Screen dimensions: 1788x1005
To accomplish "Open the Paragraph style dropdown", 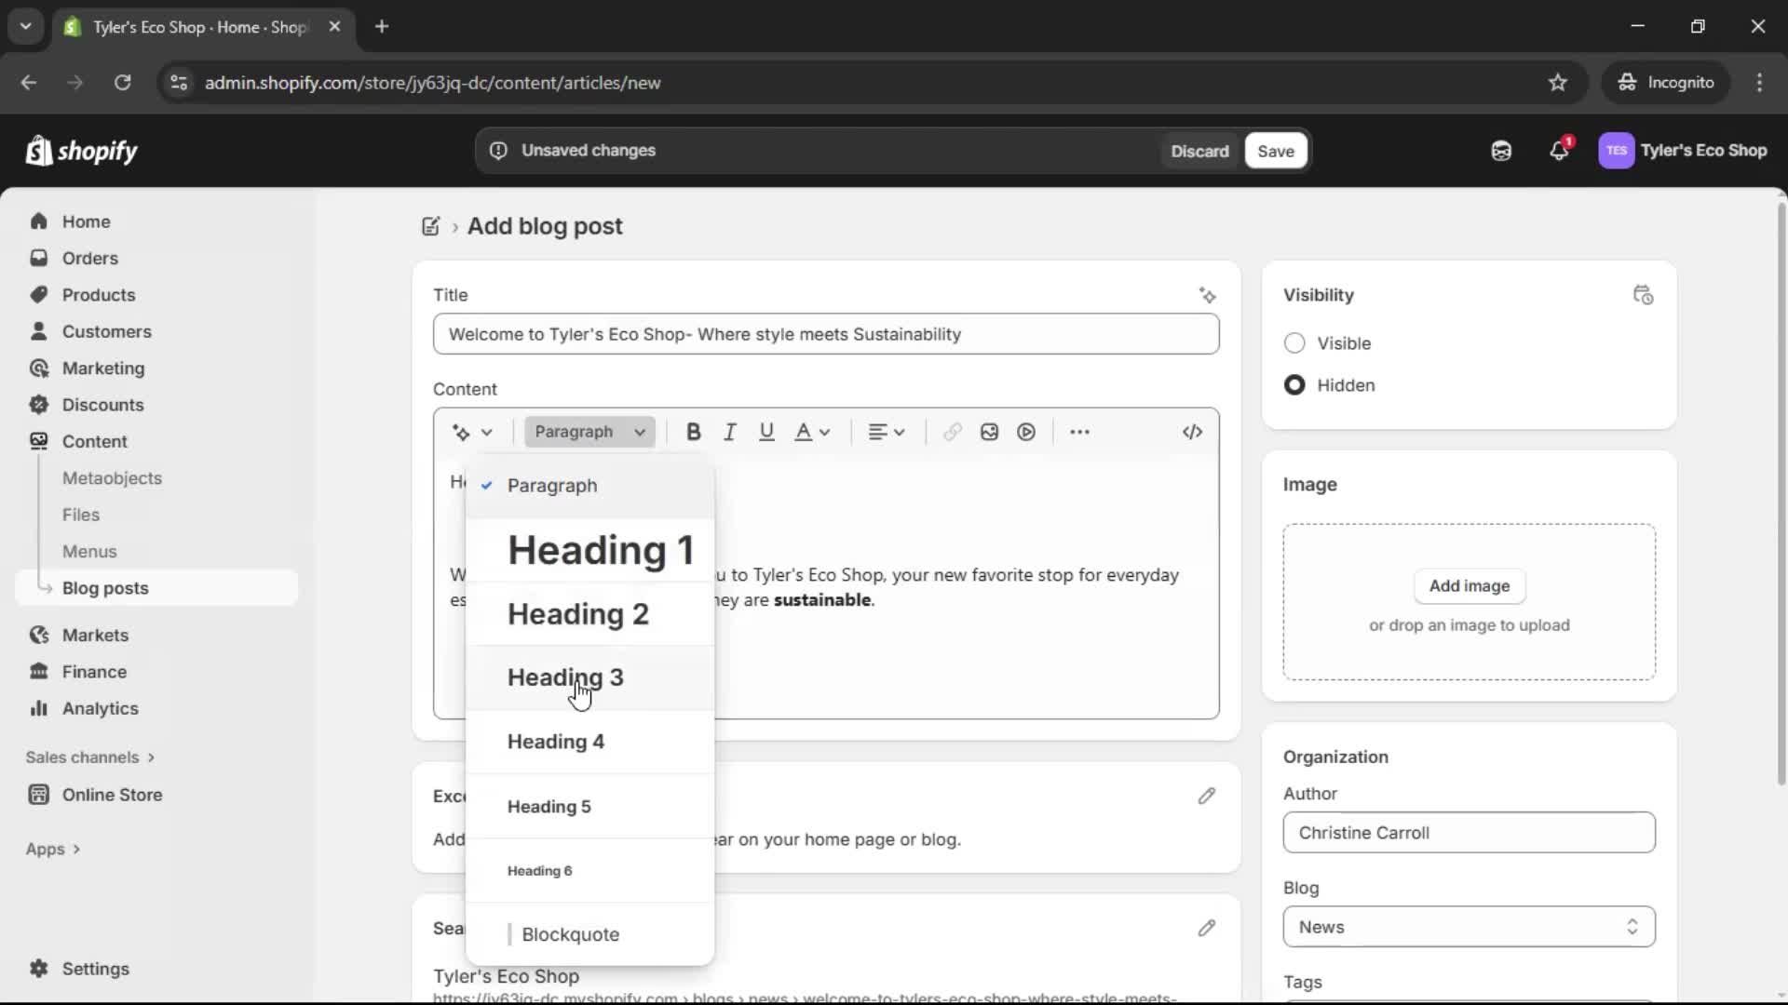I will point(589,431).
